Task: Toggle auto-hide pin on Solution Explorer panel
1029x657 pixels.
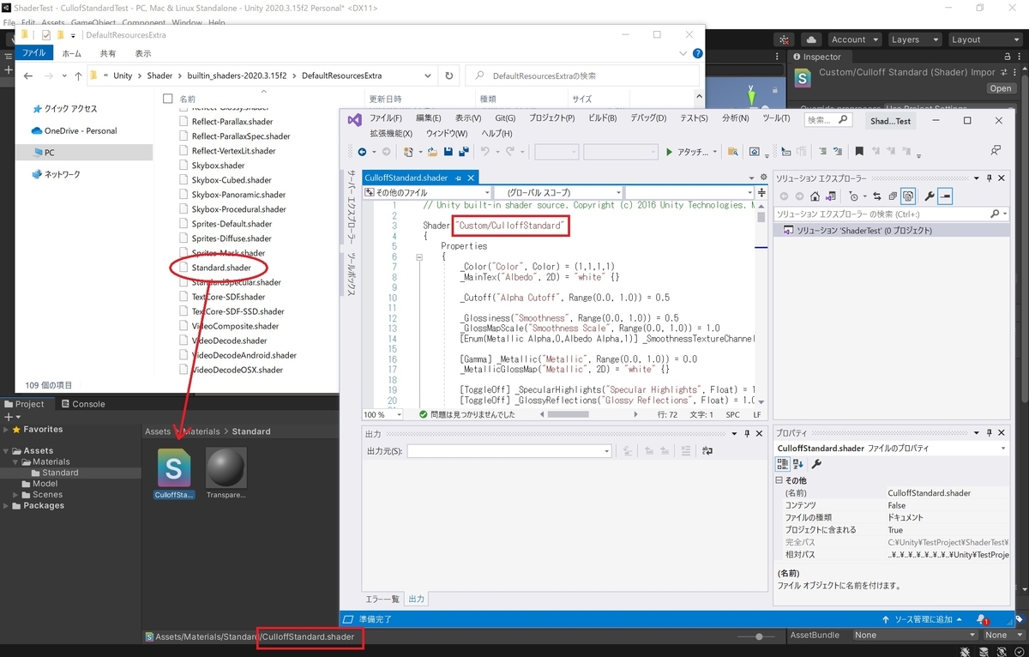Action: coord(989,178)
